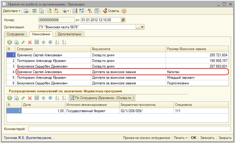Sort budget distribution rows descending
The height and width of the screenshot is (143, 235).
tap(64, 98)
